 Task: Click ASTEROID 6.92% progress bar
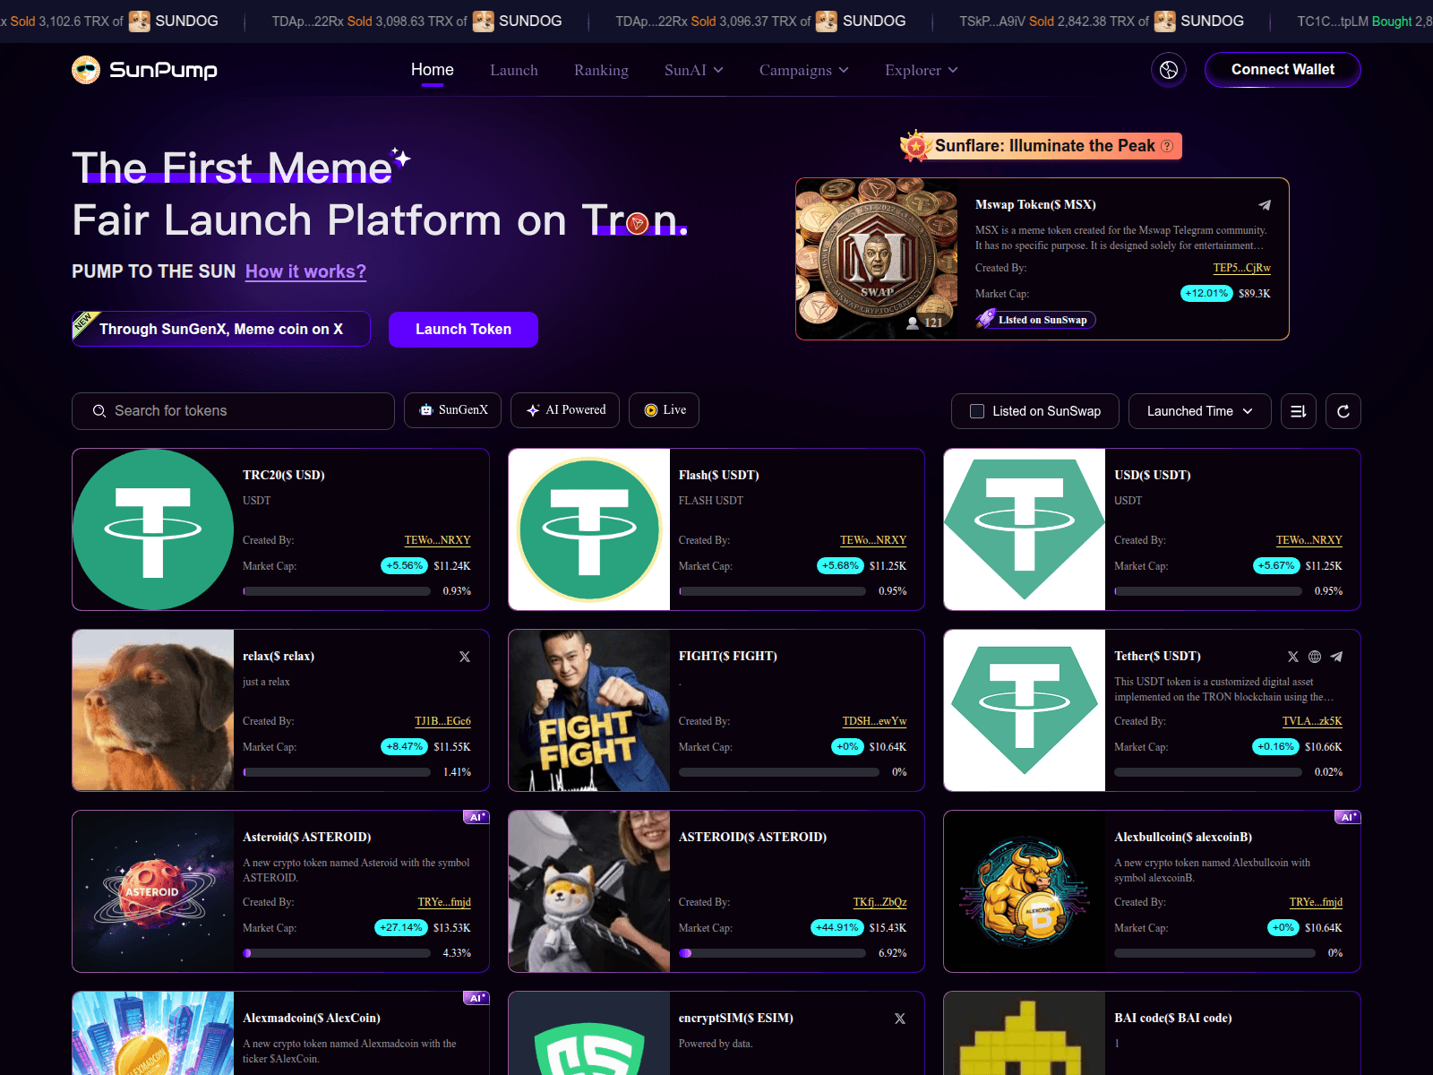772,953
